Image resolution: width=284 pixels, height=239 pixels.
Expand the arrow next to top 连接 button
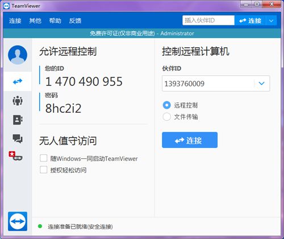point(272,20)
